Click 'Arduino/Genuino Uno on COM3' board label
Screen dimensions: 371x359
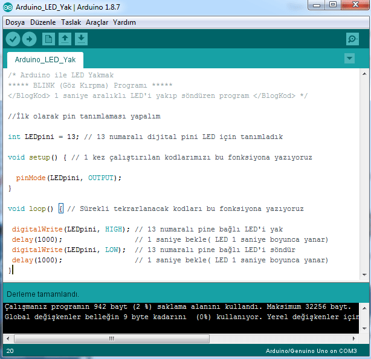[x=311, y=351]
